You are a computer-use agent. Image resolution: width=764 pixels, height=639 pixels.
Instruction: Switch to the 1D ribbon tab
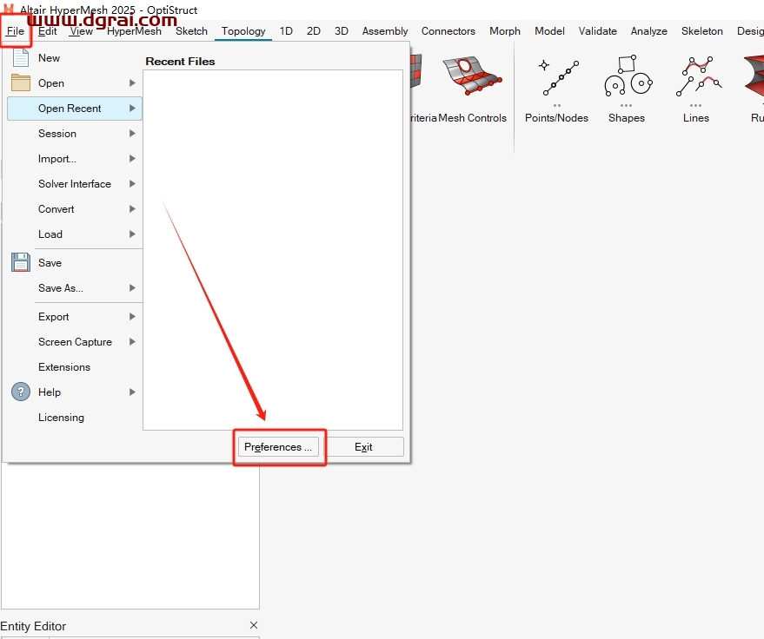pyautogui.click(x=286, y=31)
